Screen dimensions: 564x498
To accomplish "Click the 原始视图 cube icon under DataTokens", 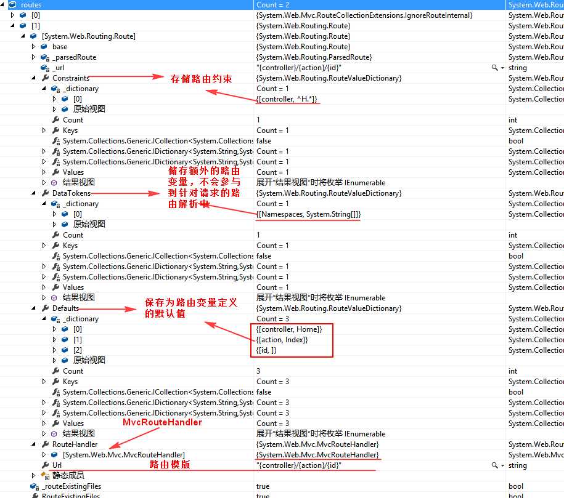I will click(65, 224).
